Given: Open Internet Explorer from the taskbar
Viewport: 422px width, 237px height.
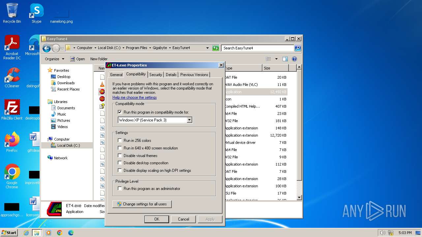Looking at the screenshot, I should pyautogui.click(x=26, y=233).
